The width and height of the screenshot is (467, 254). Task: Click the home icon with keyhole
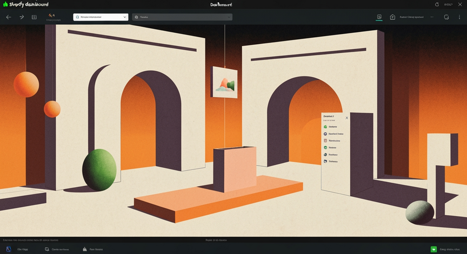pos(392,17)
